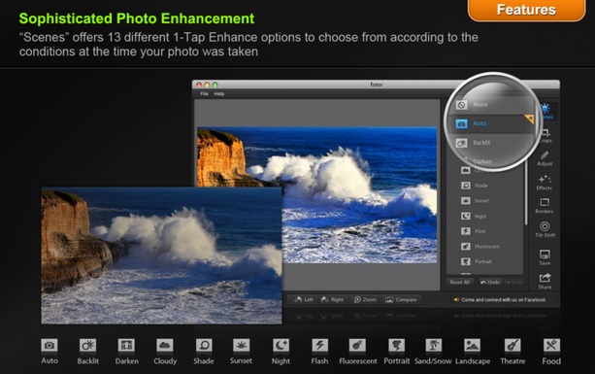The width and height of the screenshot is (595, 374).
Task: Select the Backlit scene in the scenes list
Action: tap(491, 143)
